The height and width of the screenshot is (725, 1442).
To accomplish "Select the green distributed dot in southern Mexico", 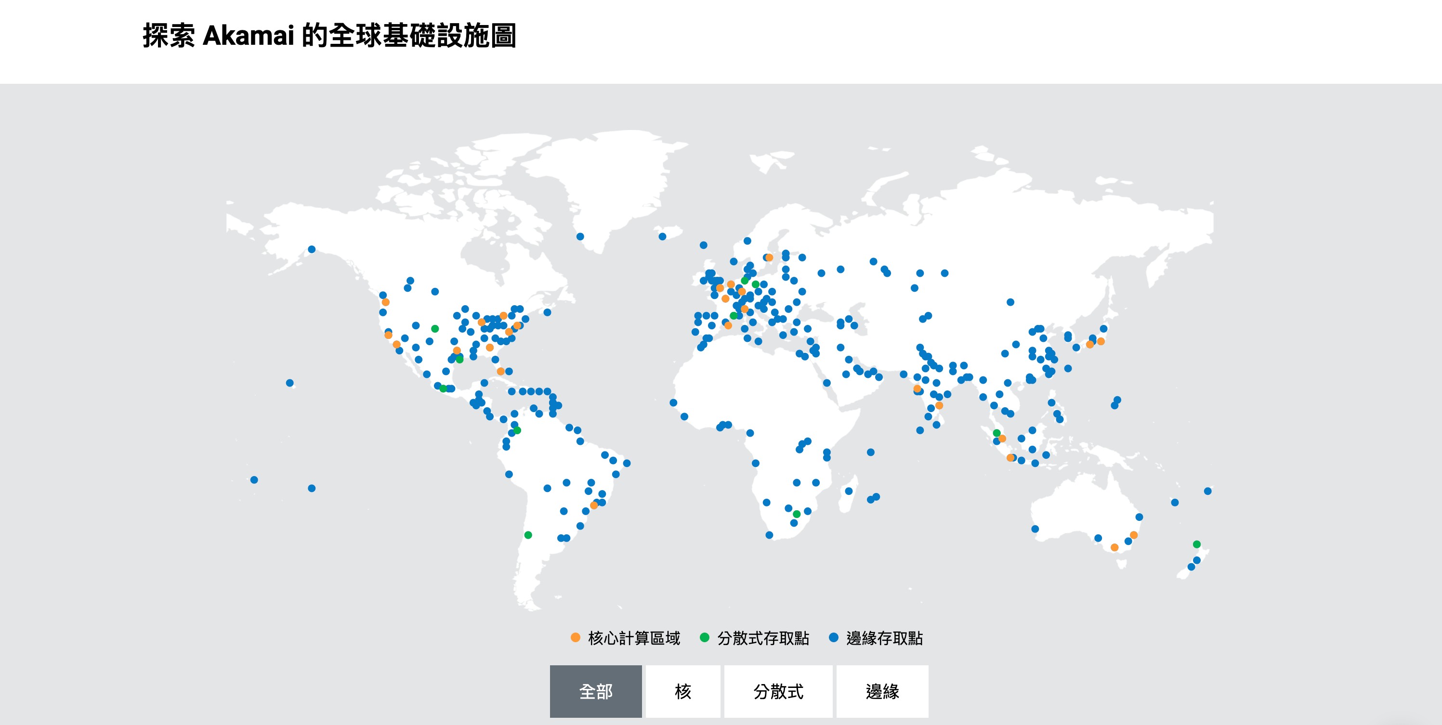I will 443,388.
